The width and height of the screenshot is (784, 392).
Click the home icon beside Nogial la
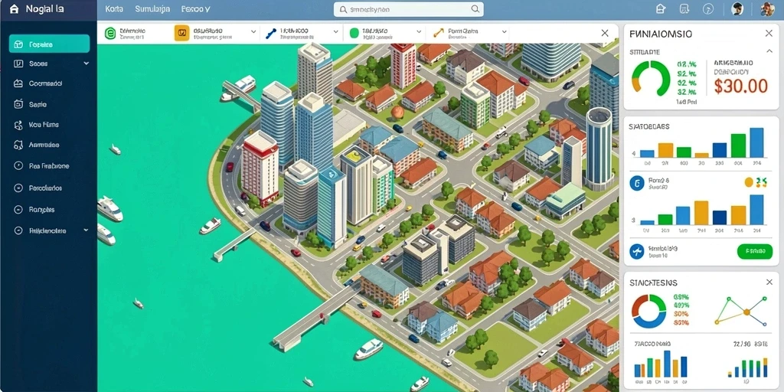14,9
